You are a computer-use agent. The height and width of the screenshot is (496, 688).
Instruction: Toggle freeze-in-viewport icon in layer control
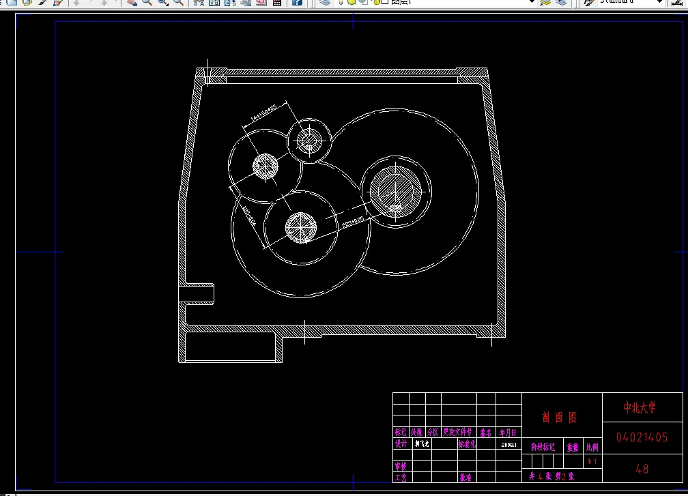(x=363, y=2)
